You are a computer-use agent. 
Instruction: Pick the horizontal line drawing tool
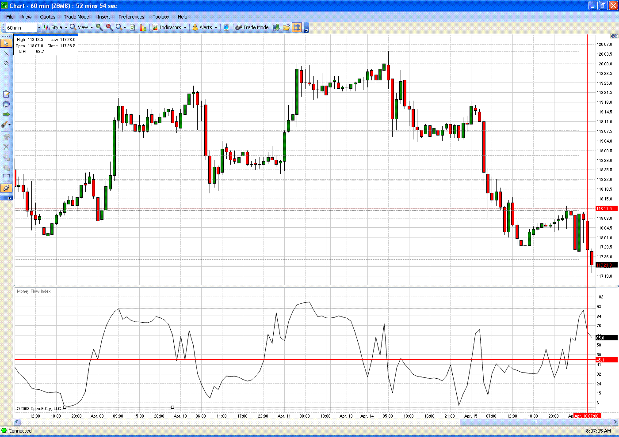click(x=6, y=74)
